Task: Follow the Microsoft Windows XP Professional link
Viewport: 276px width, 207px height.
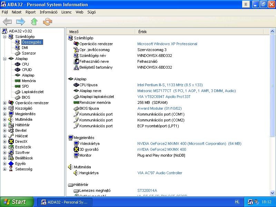Action: 167,44
